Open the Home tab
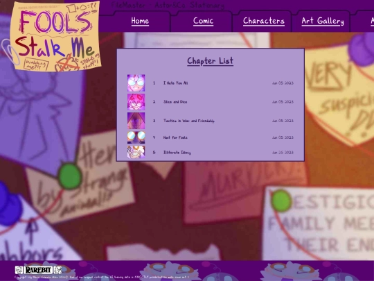 point(140,21)
